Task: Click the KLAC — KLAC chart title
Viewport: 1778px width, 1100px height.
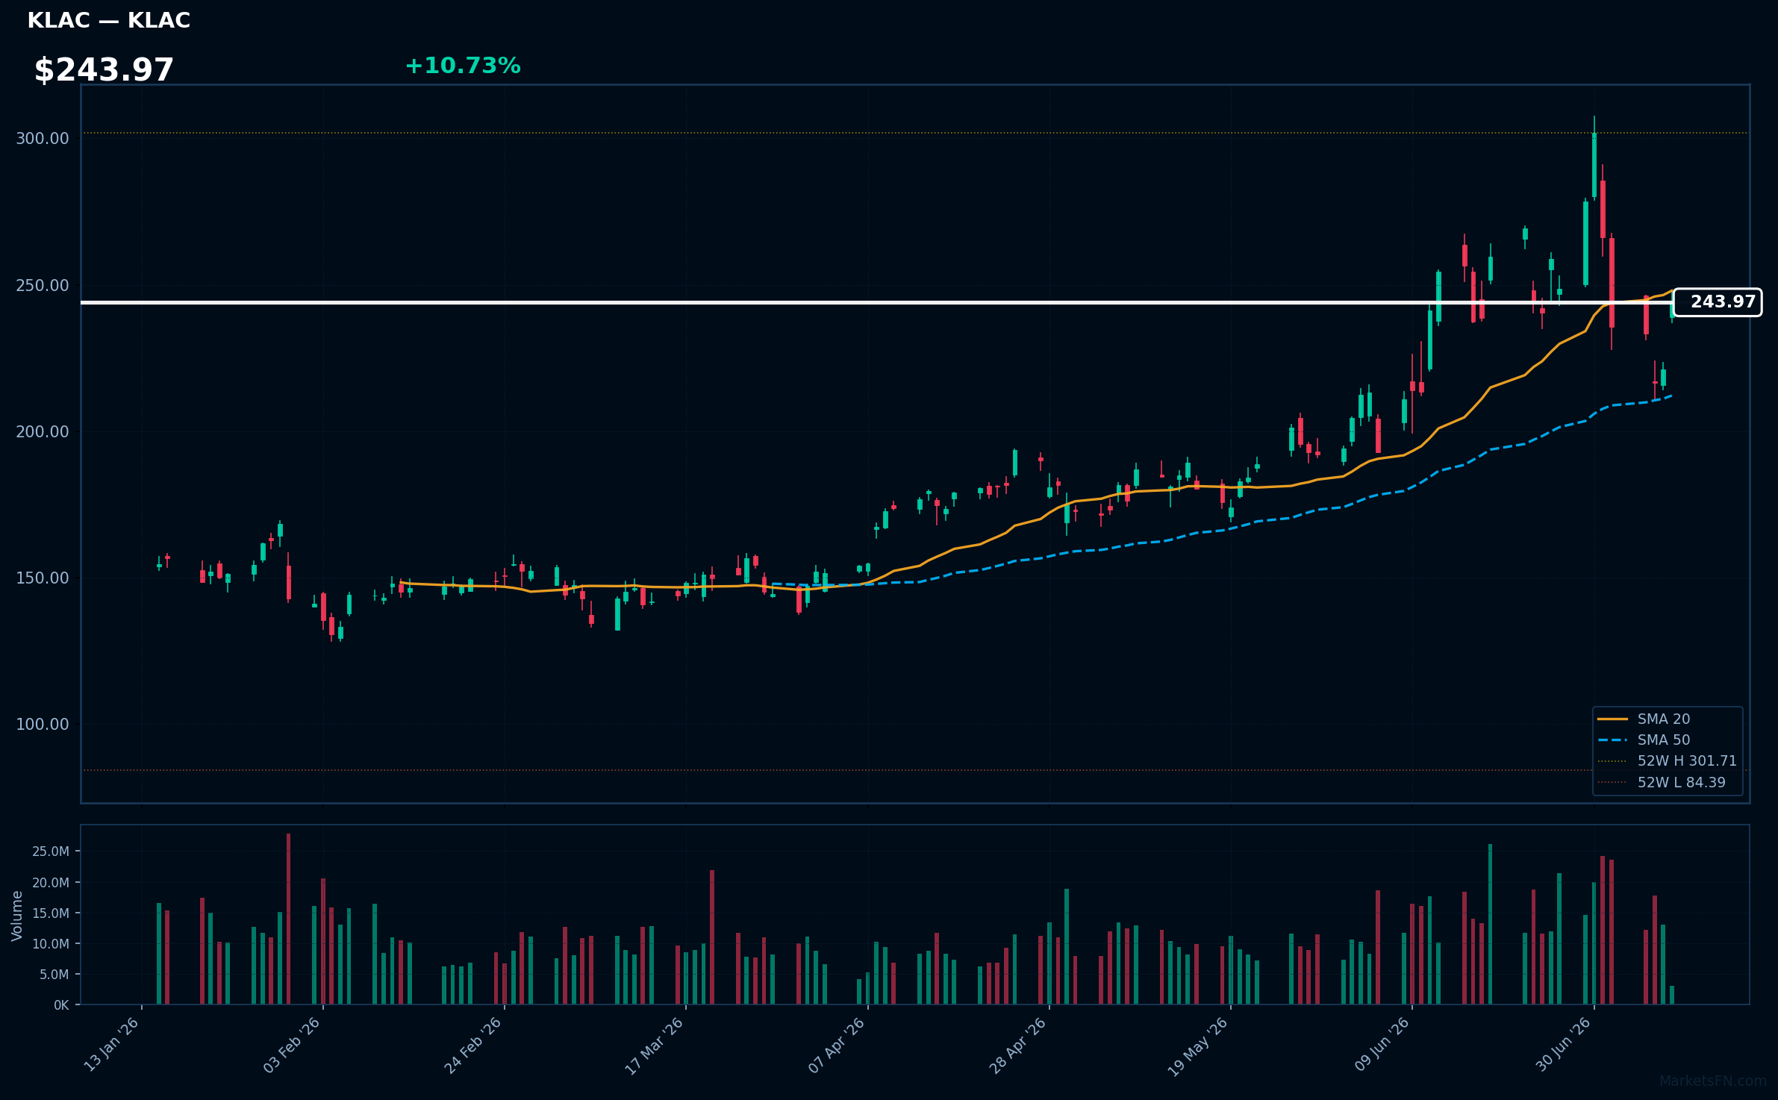Action: [x=109, y=21]
